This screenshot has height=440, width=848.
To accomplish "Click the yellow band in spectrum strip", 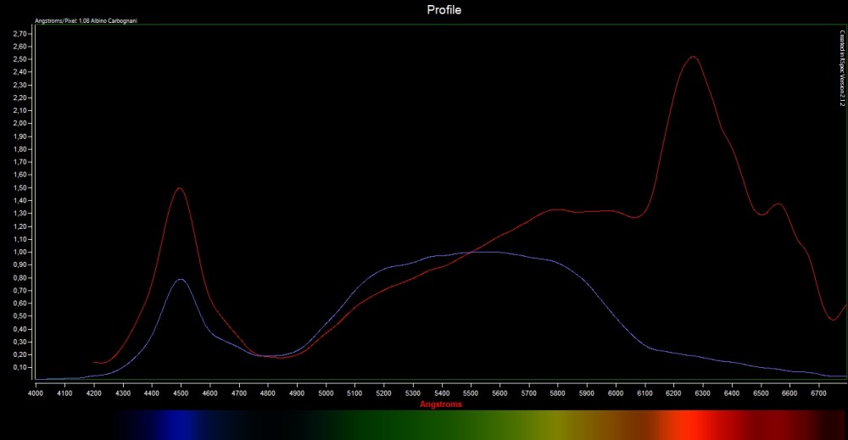I will pos(551,426).
